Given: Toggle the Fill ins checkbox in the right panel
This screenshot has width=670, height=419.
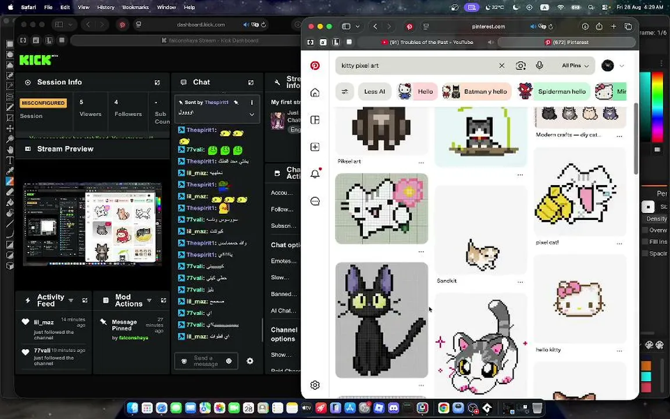Looking at the screenshot, I should click(646, 242).
